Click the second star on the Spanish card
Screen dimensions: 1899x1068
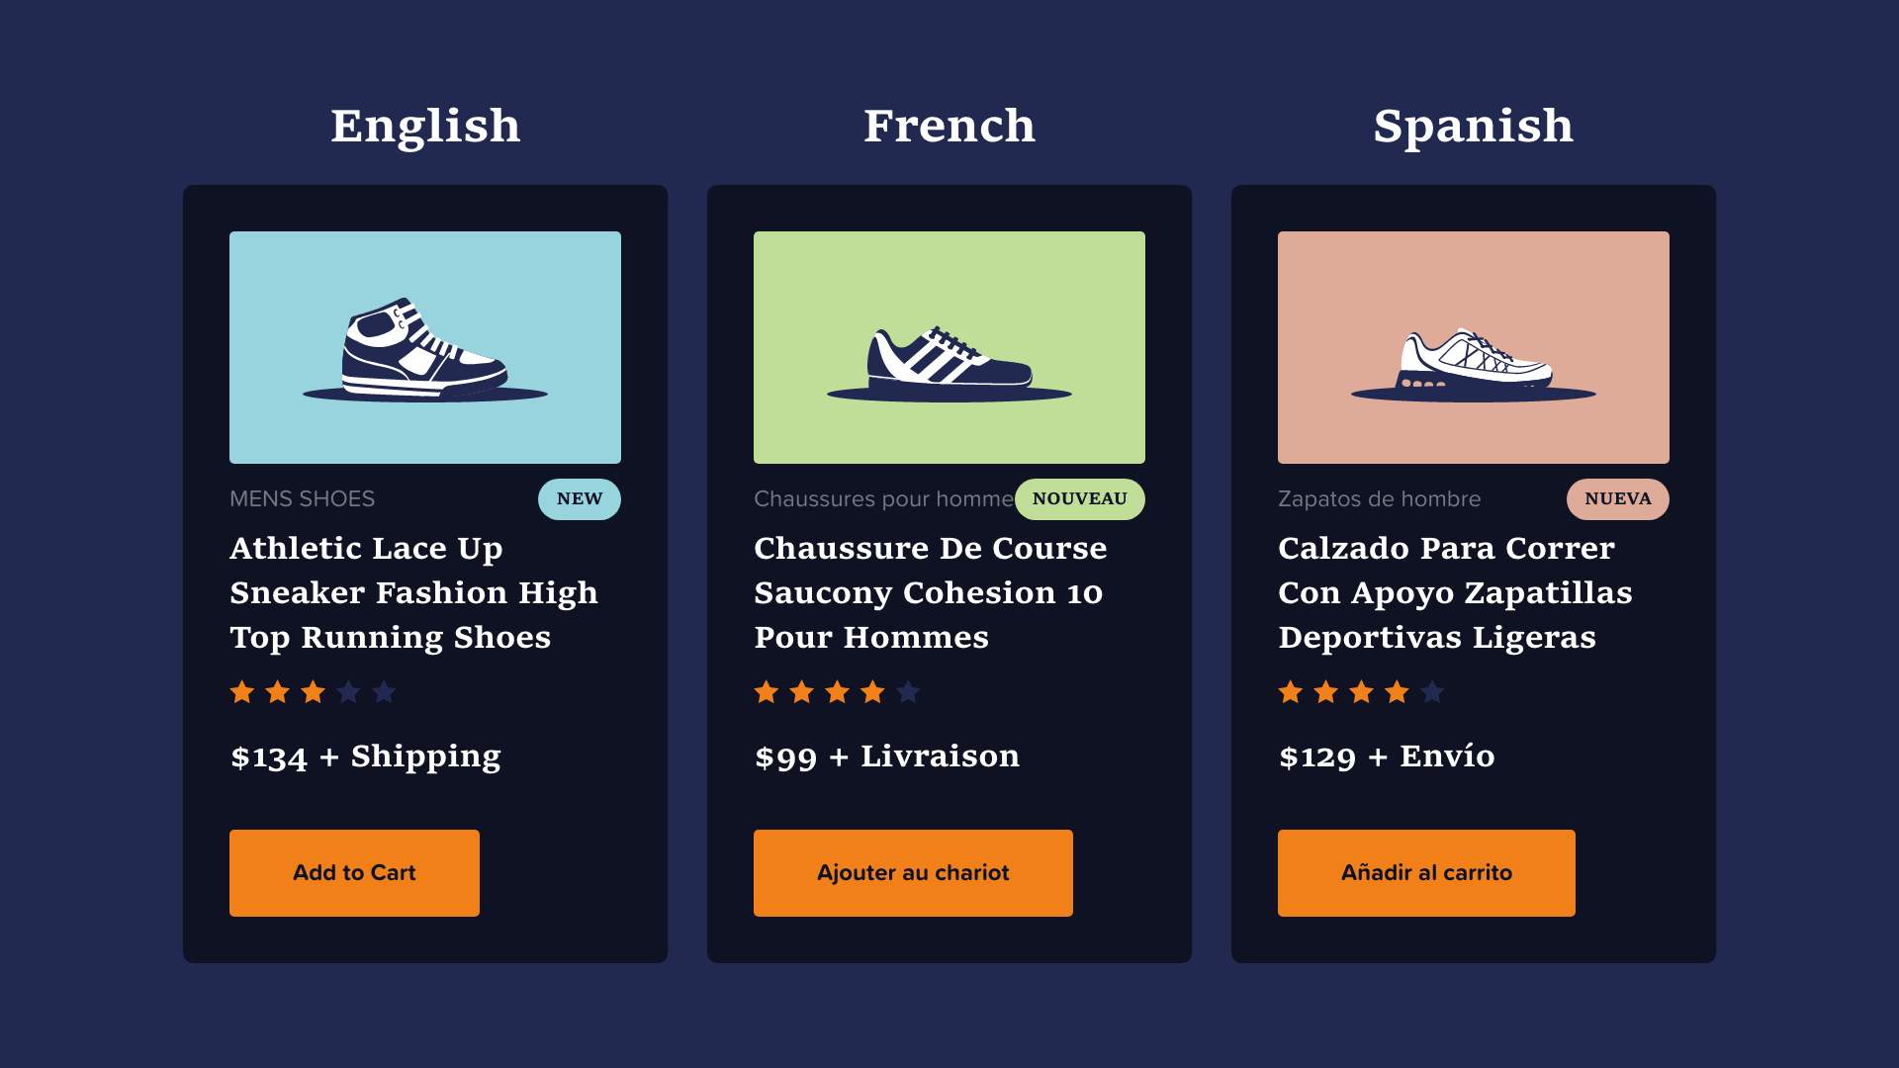(x=1324, y=692)
